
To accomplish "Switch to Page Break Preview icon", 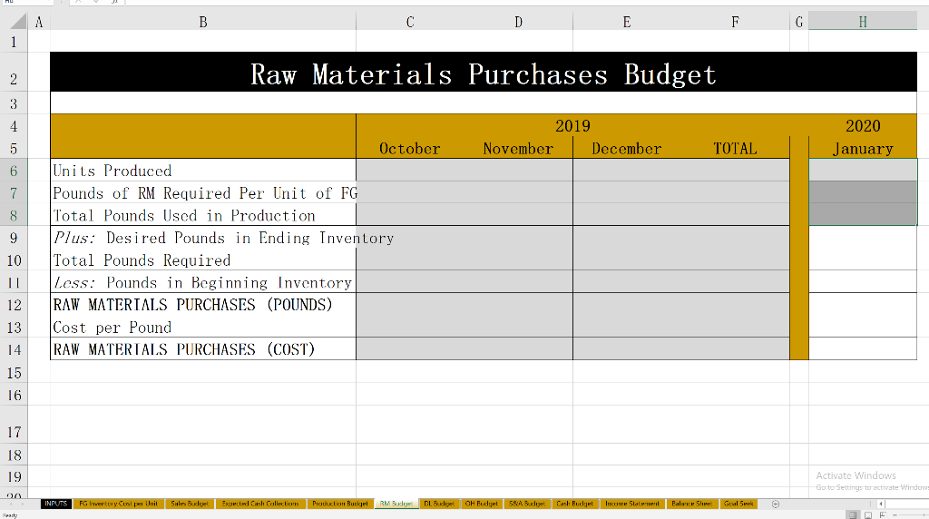I will coord(883,514).
